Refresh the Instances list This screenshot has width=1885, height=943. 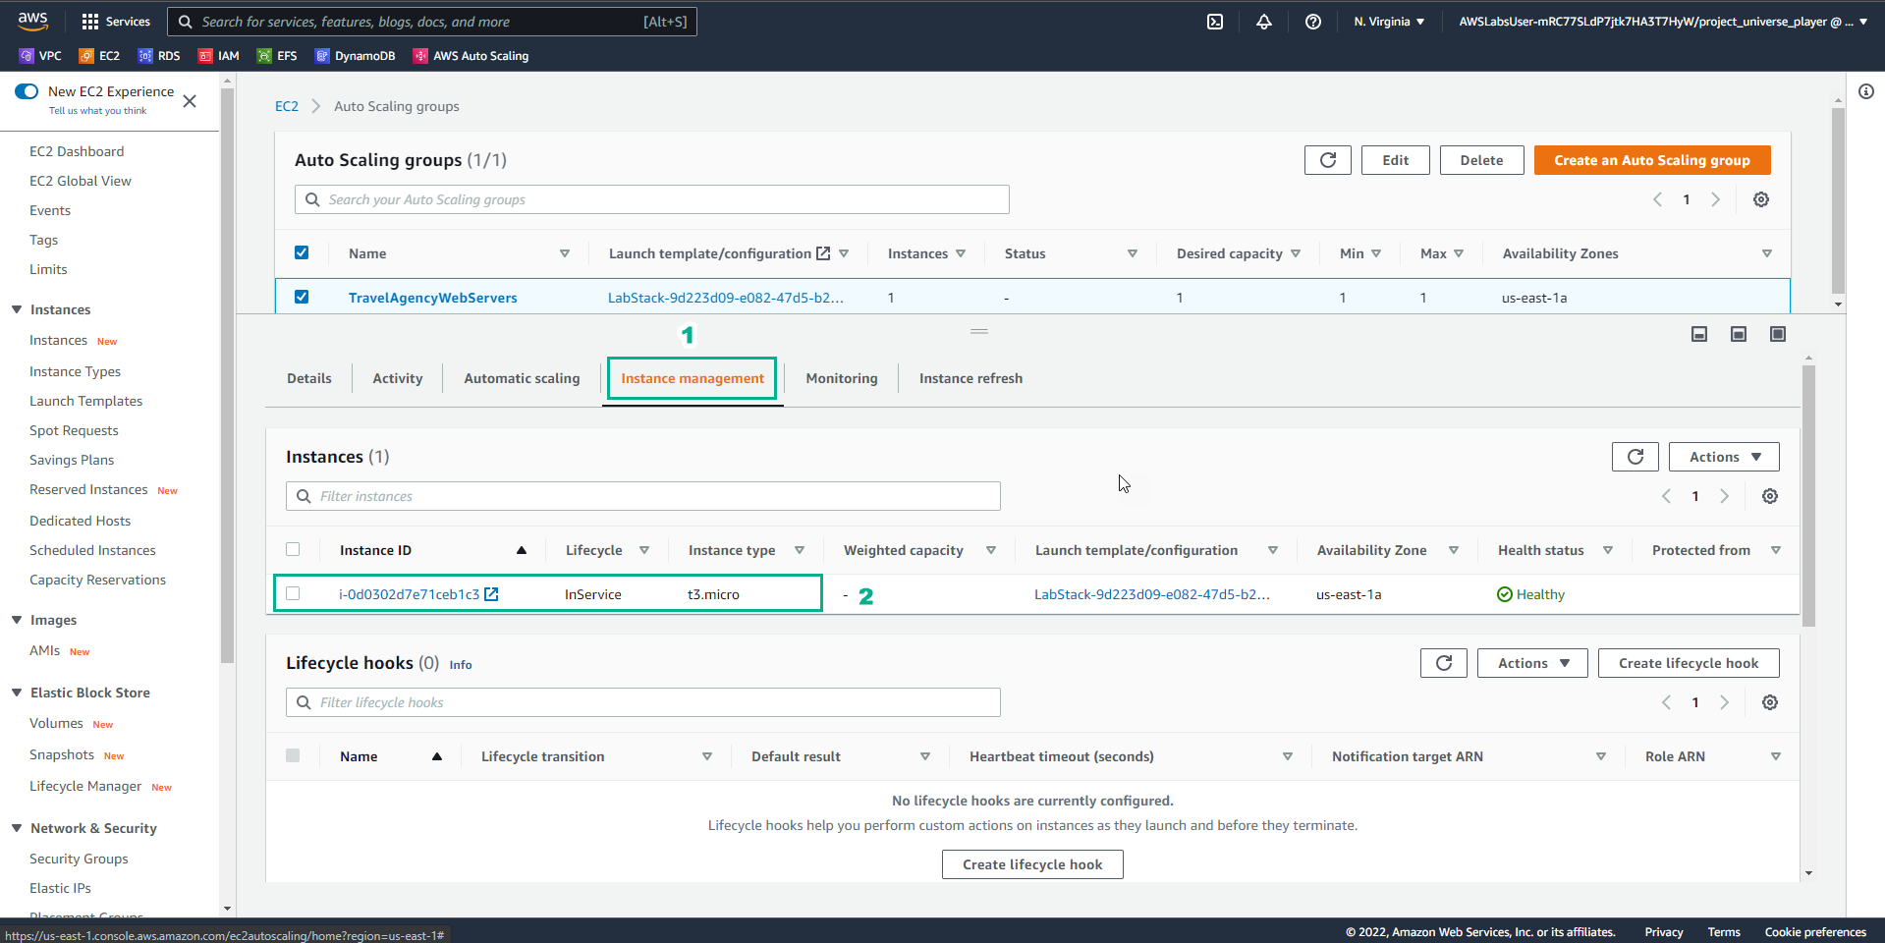1636,457
